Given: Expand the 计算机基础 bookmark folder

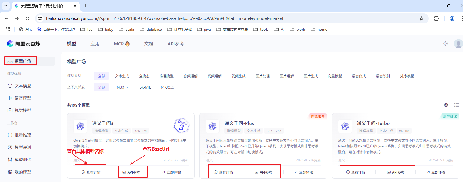Looking at the screenshot, I should (x=179, y=29).
